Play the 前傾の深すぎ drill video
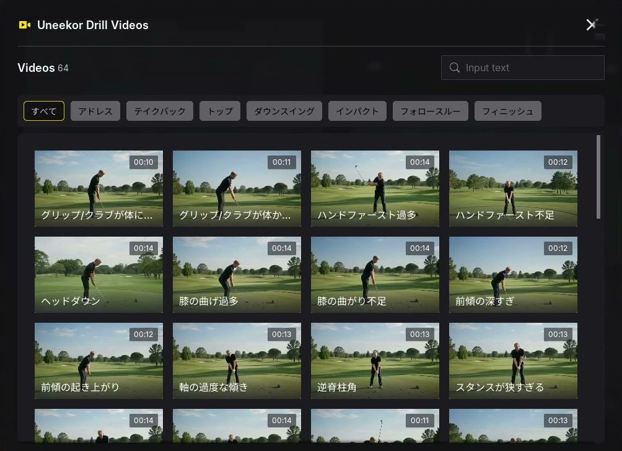622x451 pixels. [x=513, y=274]
